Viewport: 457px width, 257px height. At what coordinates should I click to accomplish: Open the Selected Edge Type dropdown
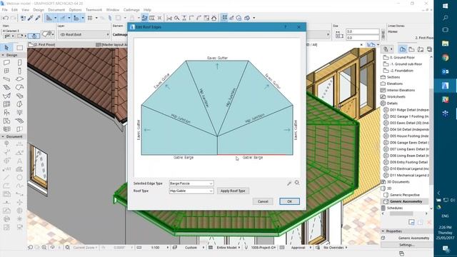[x=191, y=183]
